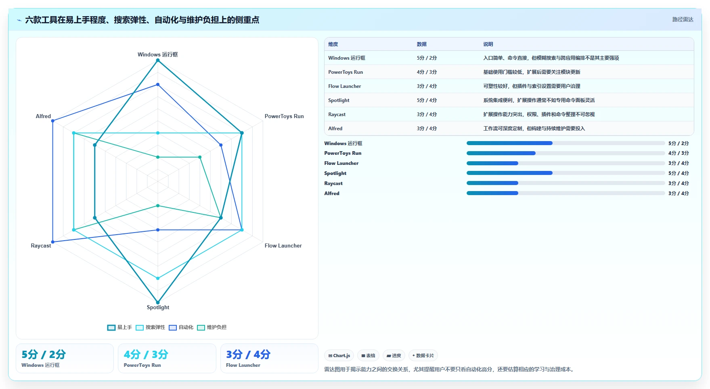
Task: Select the PowerToys Run table row name
Action: (346, 72)
